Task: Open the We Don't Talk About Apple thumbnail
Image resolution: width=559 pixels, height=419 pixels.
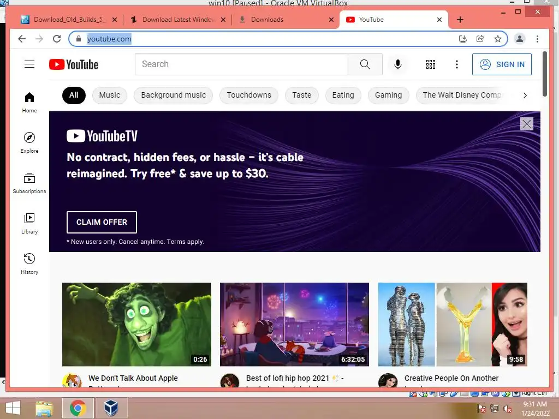Action: 136,324
